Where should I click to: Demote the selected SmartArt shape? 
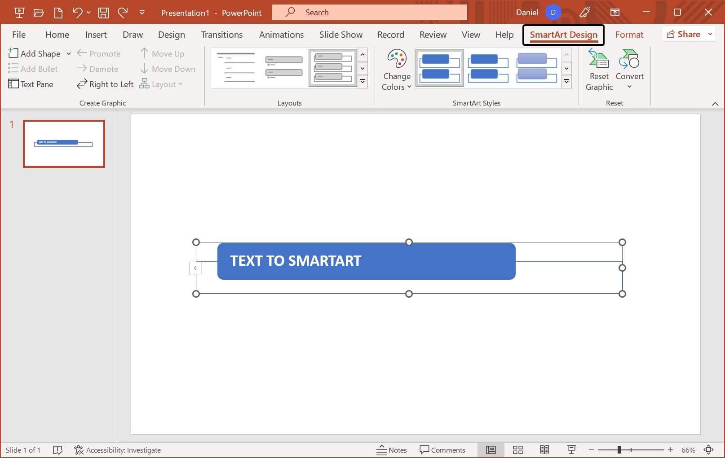point(97,69)
